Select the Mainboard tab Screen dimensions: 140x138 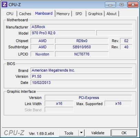point(44,13)
